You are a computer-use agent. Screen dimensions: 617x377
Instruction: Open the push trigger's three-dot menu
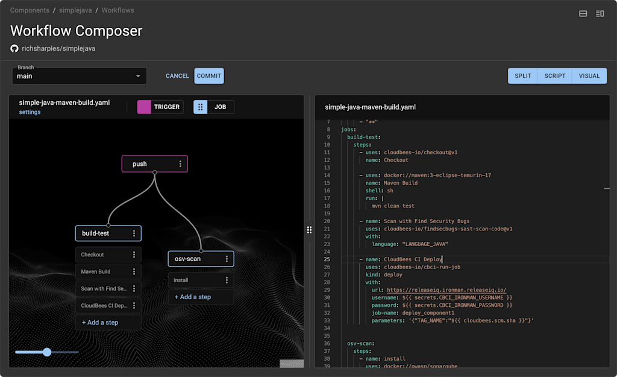180,164
